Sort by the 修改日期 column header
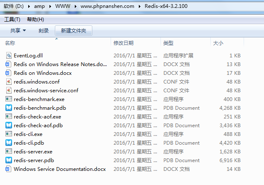The image size is (264, 185). 123,43
